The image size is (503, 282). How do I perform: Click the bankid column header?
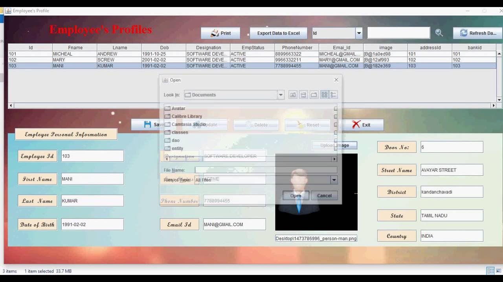tap(474, 47)
